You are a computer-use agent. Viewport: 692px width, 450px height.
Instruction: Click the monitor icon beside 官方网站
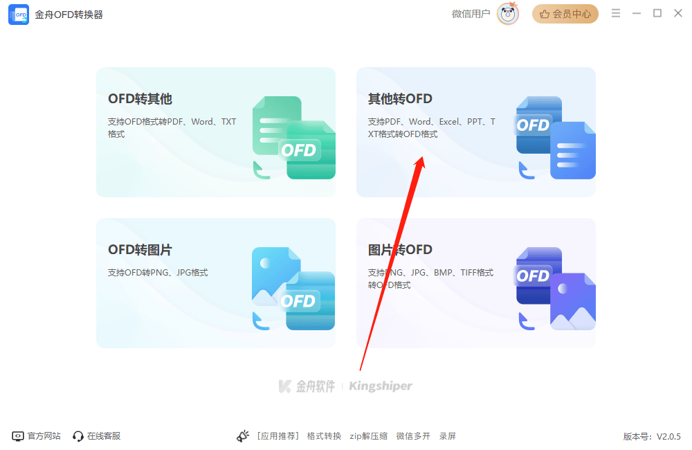pos(18,436)
